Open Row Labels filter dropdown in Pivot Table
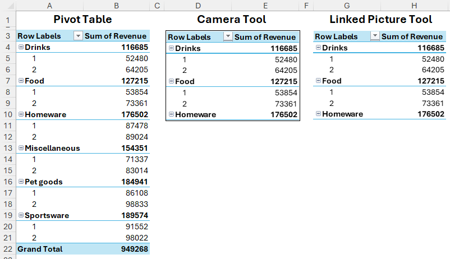Image resolution: width=450 pixels, height=259 pixels. 78,36
